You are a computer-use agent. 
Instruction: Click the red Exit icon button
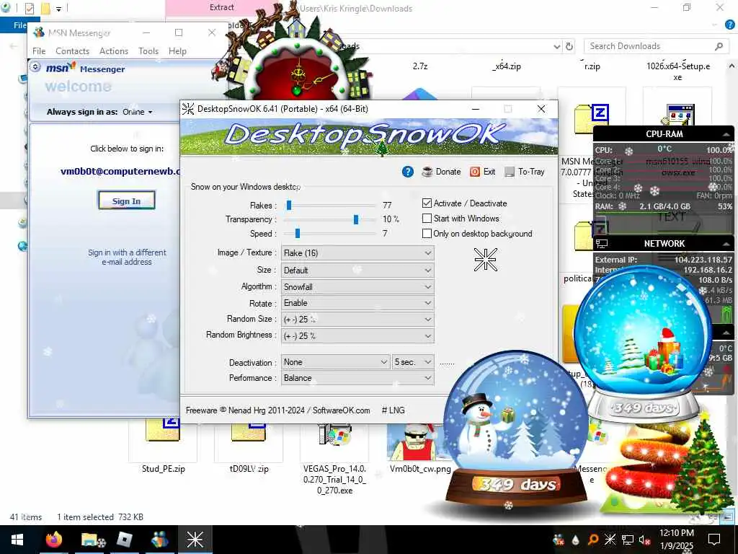[x=482, y=172]
